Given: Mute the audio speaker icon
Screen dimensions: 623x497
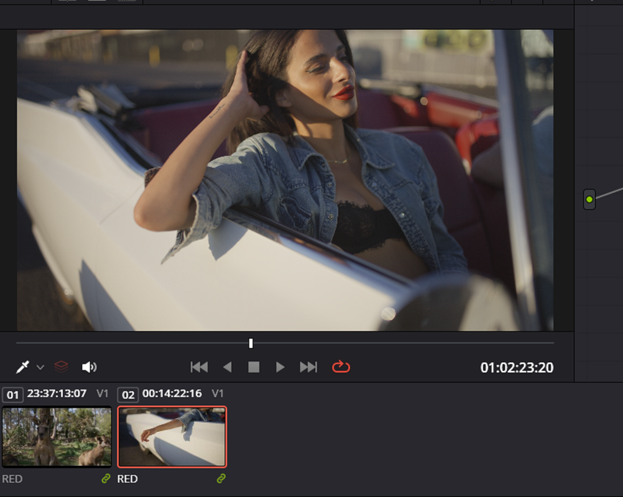Looking at the screenshot, I should 89,367.
